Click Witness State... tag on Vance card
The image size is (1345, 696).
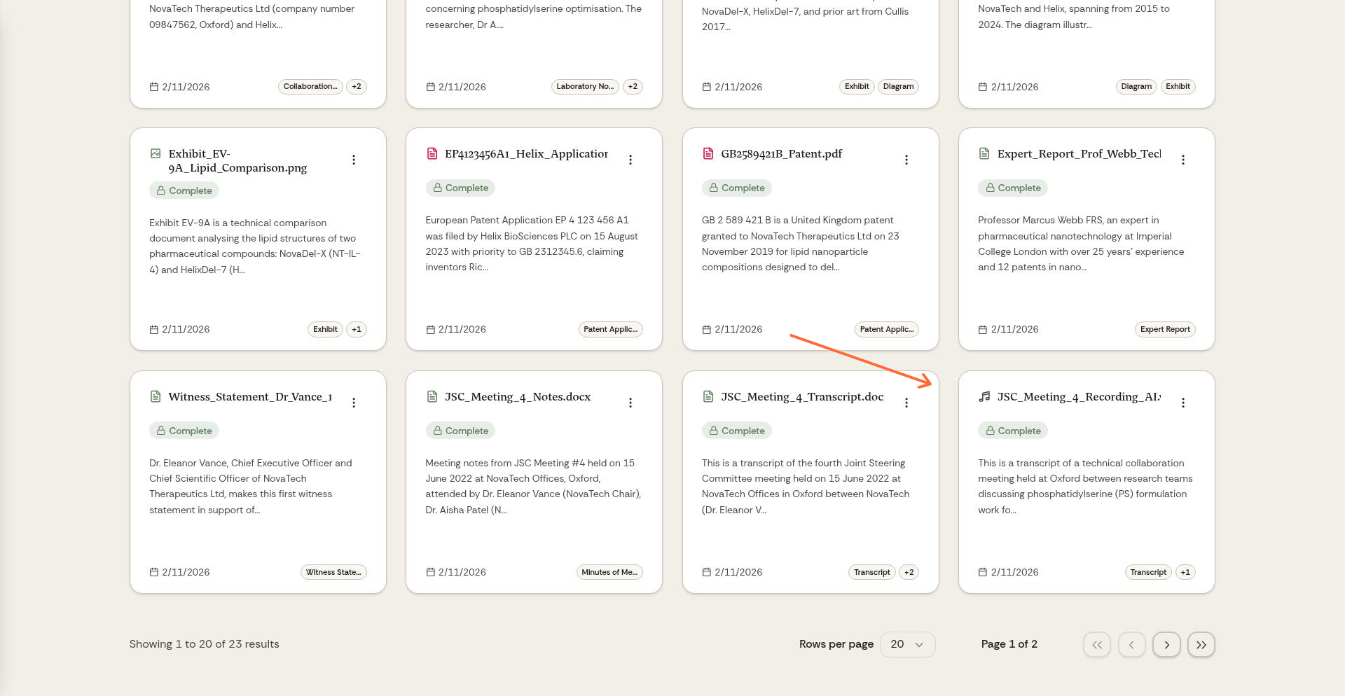pos(333,572)
